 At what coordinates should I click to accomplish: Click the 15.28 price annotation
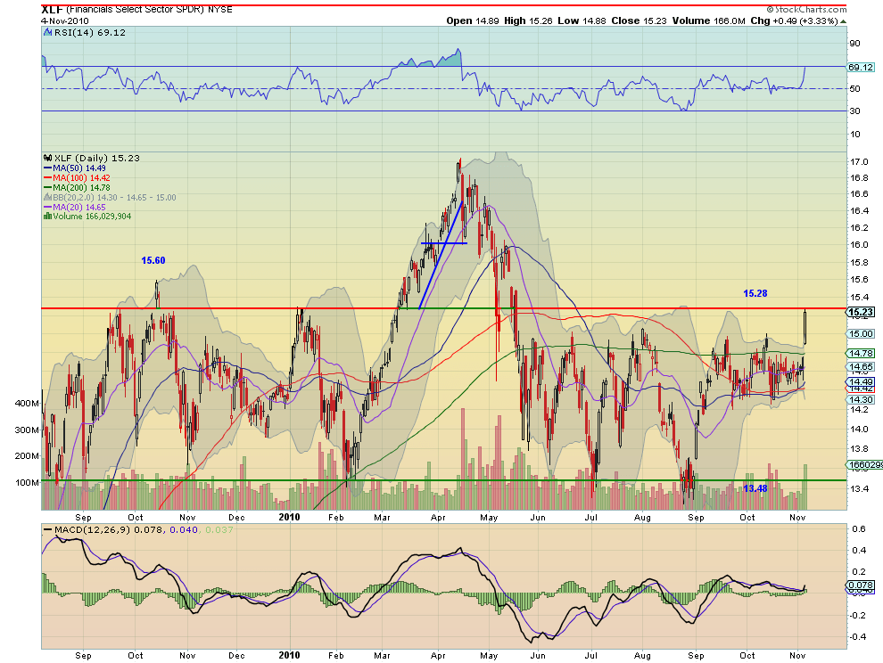(755, 293)
